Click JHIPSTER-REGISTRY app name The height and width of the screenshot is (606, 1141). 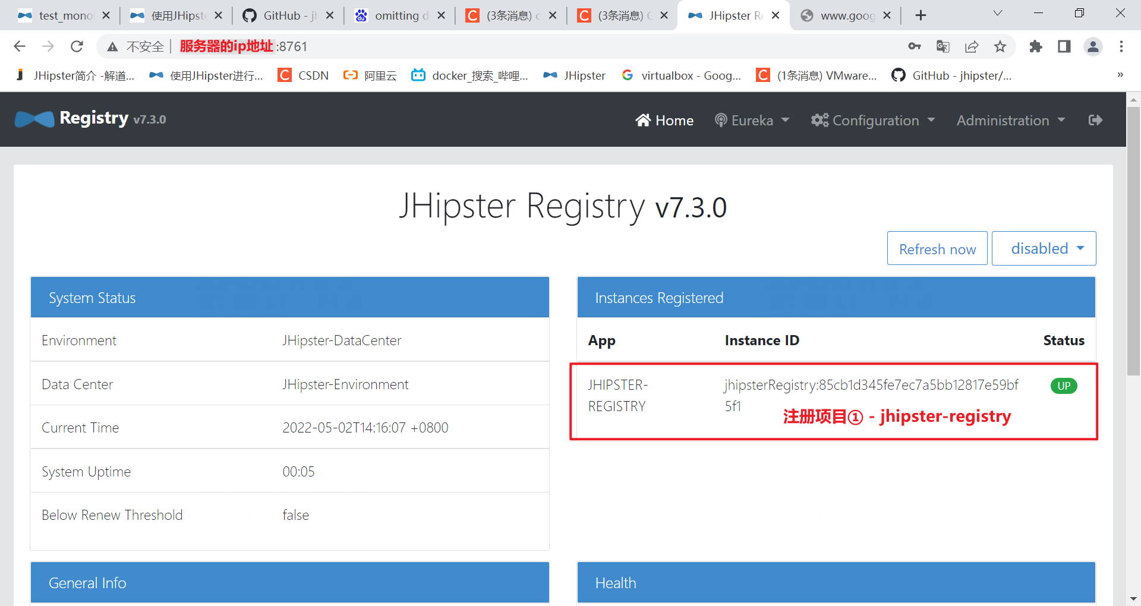617,396
